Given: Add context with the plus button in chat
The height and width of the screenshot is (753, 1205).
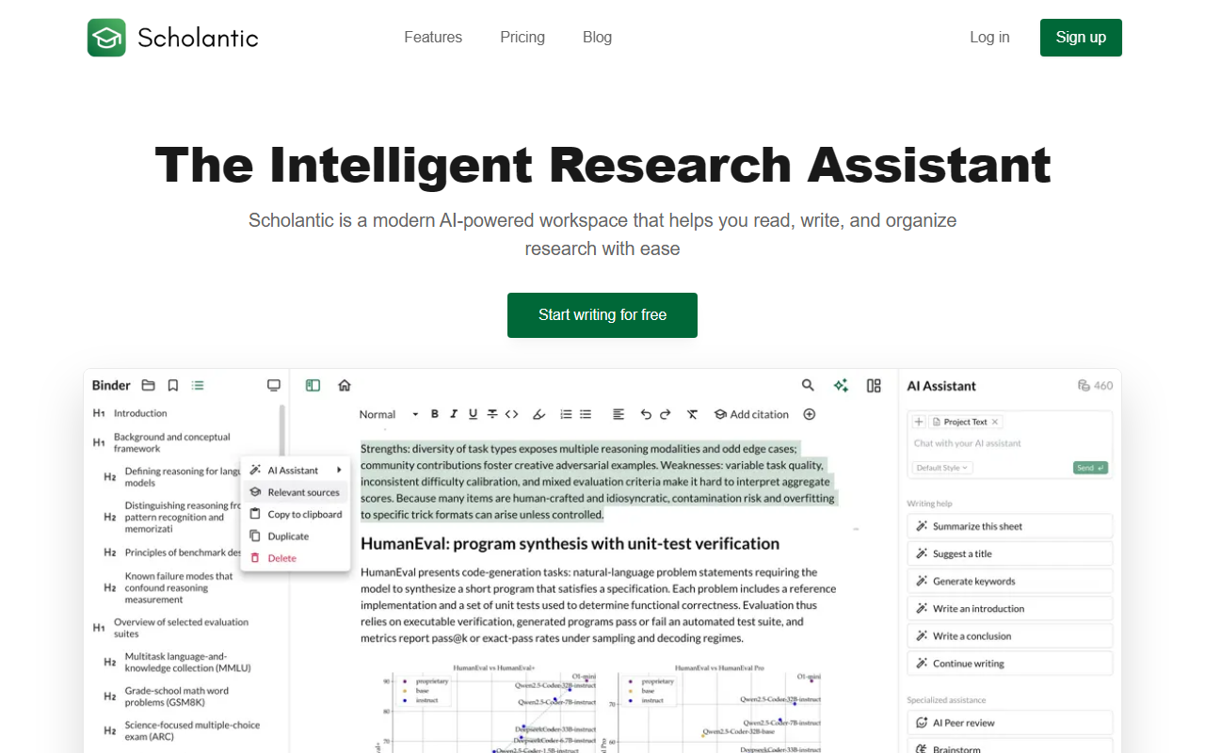Looking at the screenshot, I should coord(919,422).
